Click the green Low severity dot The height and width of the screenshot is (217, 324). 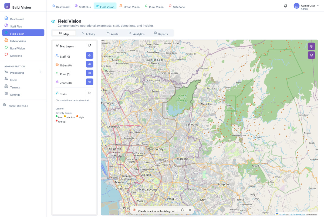coord(56,116)
